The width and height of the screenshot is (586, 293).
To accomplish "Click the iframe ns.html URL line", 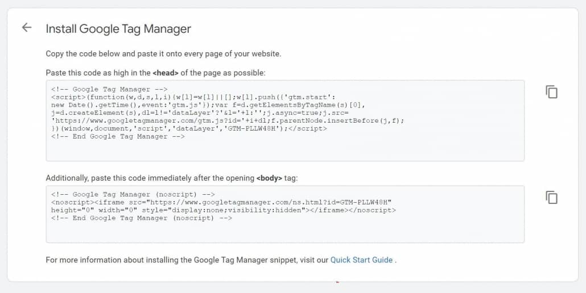I will coord(221,202).
